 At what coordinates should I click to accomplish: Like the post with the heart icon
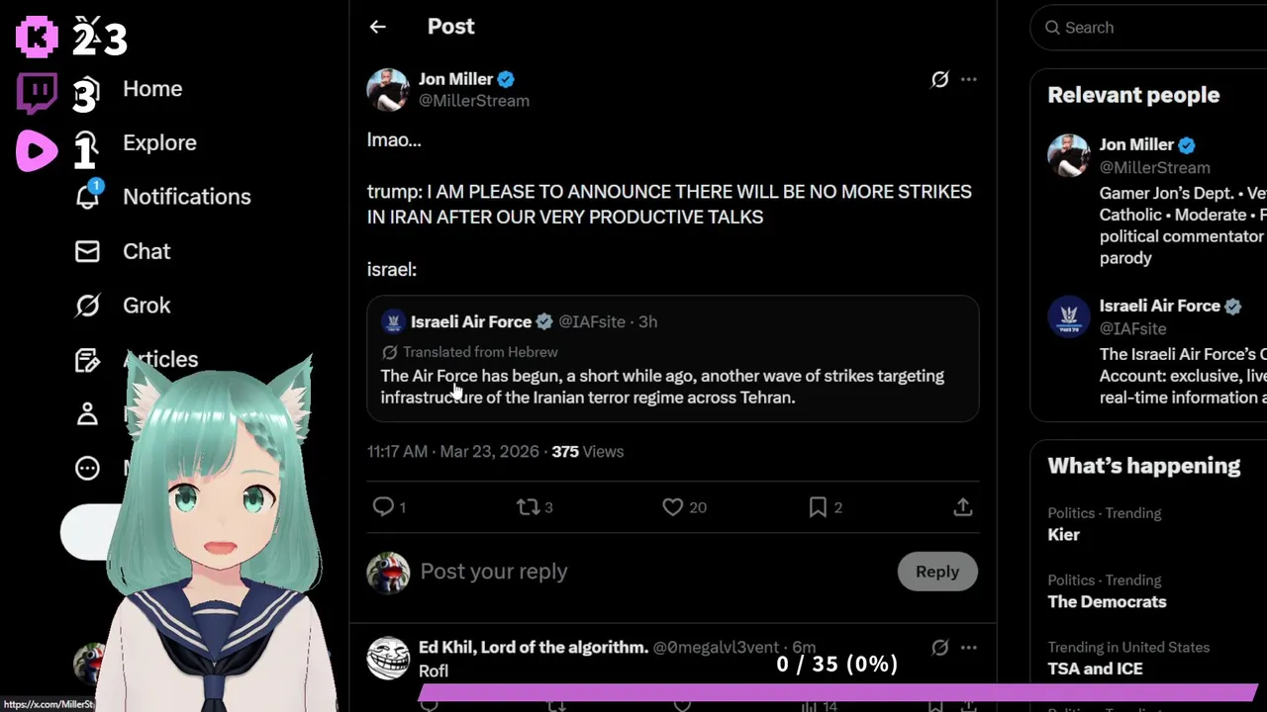[x=673, y=507]
